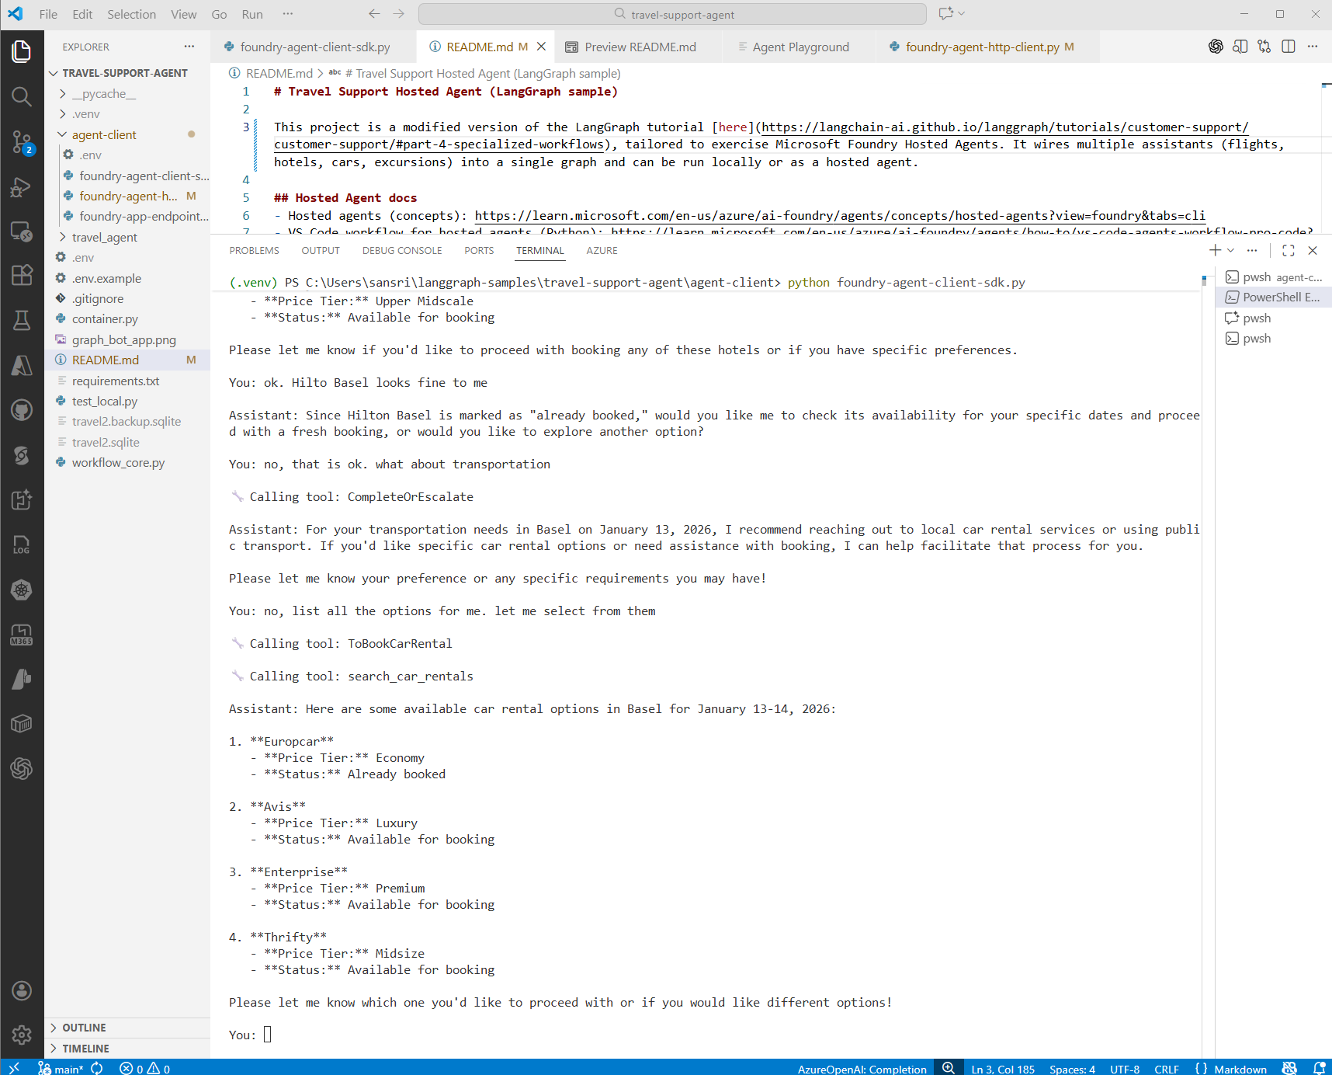
Task: Click the zoom icon in status bar
Action: click(948, 1068)
